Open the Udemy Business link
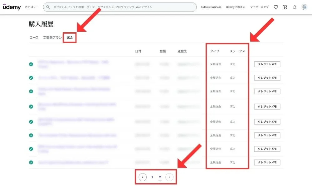The width and height of the screenshot is (312, 186). [x=211, y=7]
